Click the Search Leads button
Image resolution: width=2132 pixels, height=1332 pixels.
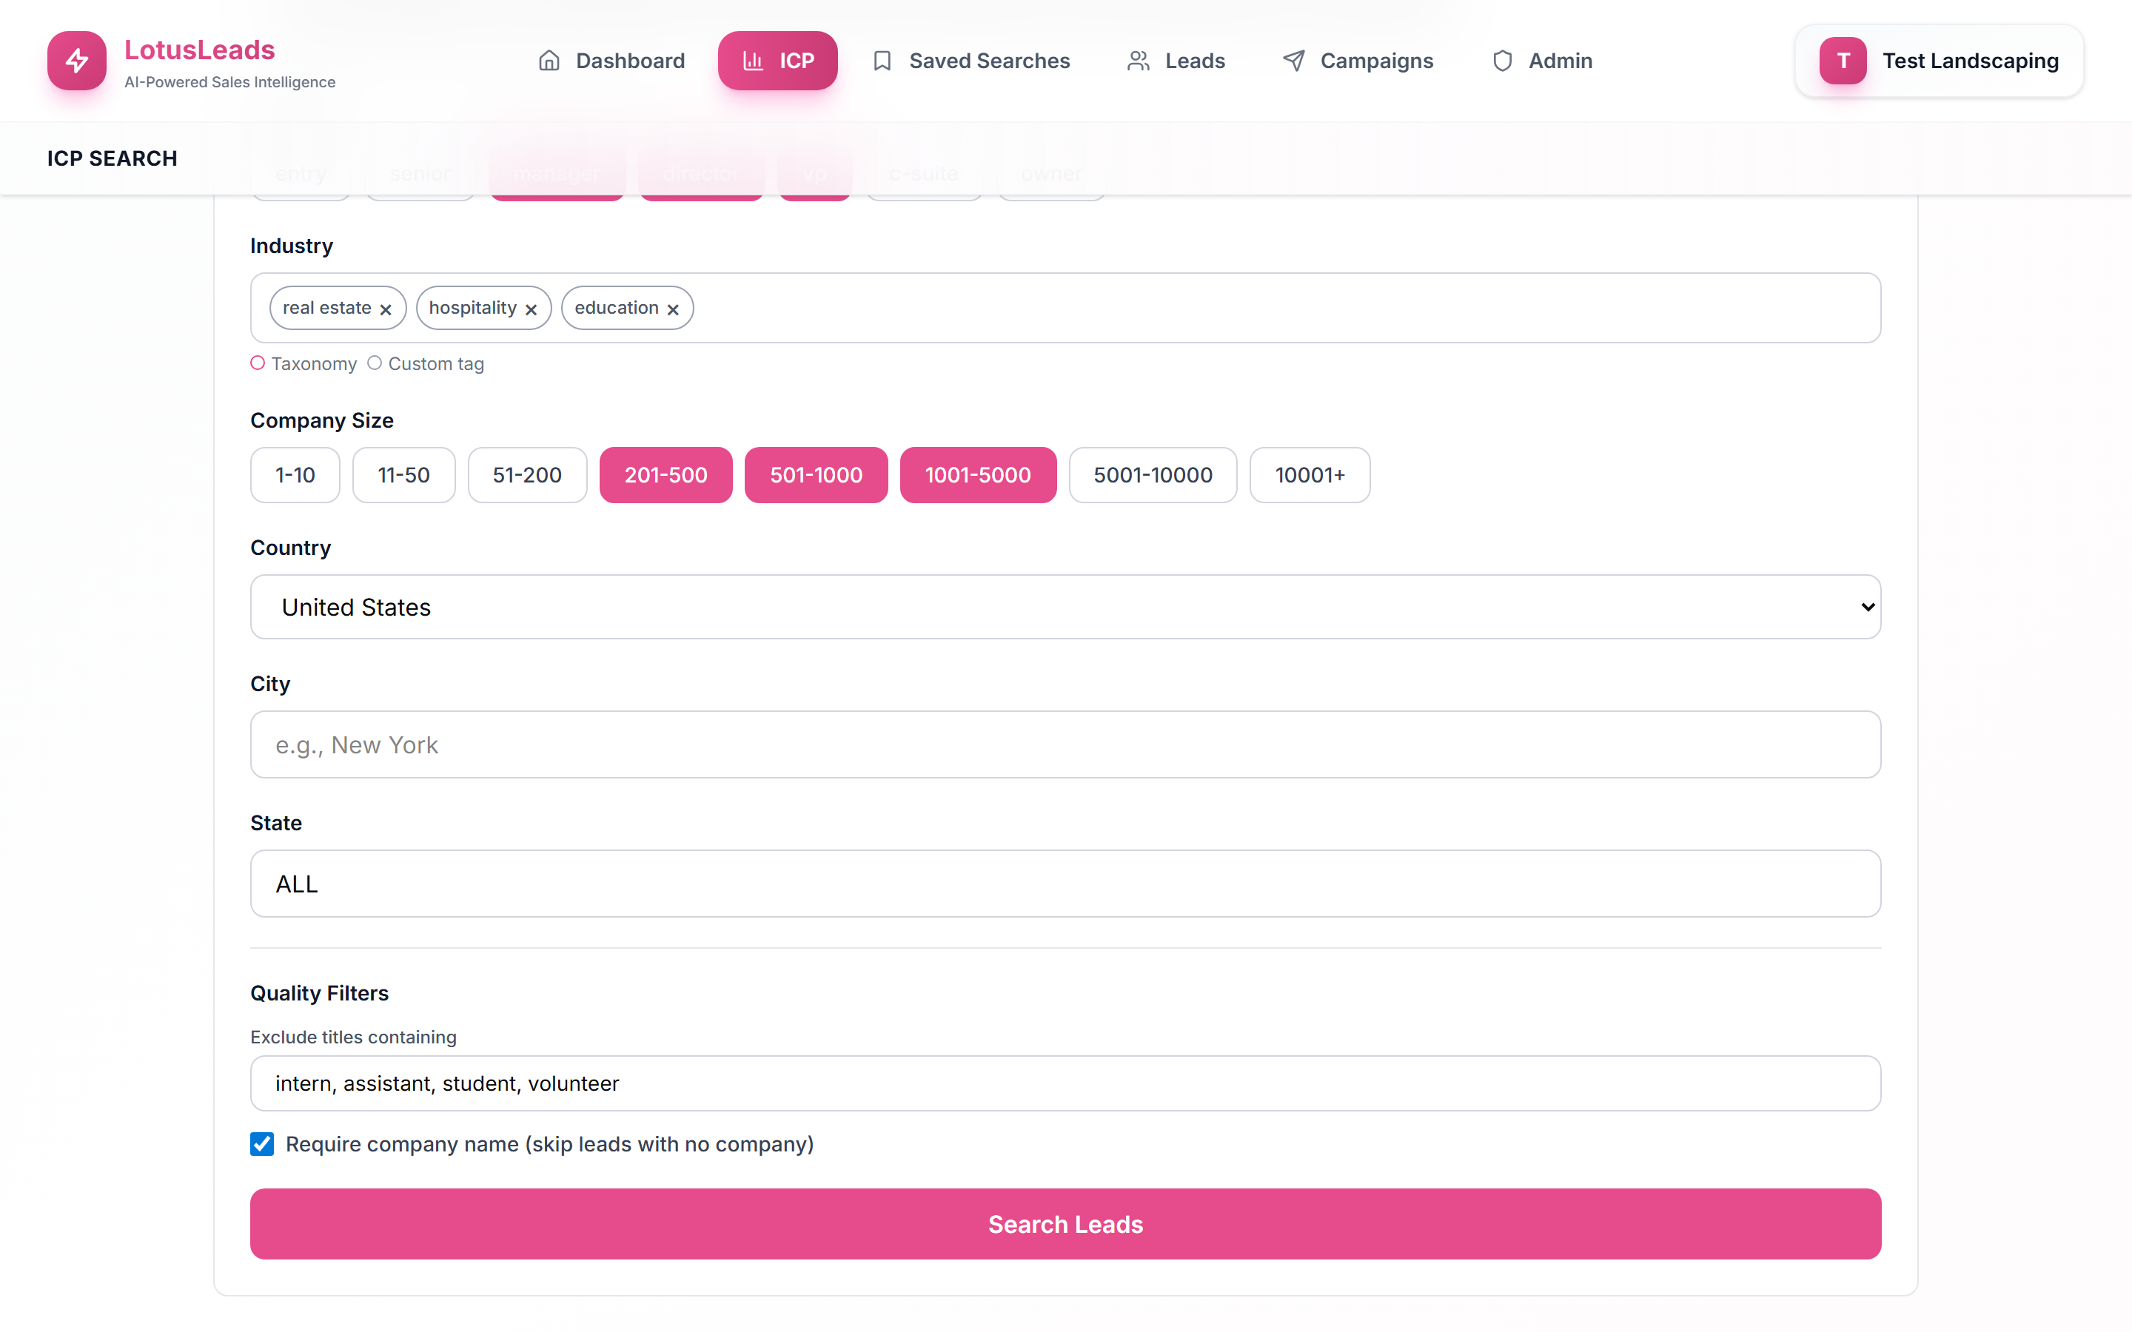pyautogui.click(x=1066, y=1225)
